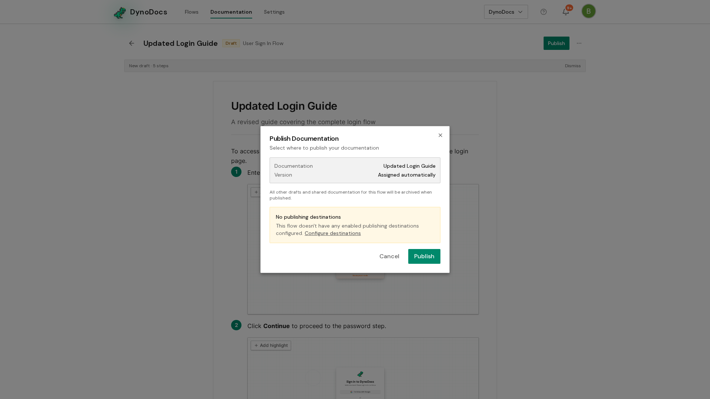710x399 pixels.
Task: Click the Publish Documentation dialog title
Action: tap(304, 139)
